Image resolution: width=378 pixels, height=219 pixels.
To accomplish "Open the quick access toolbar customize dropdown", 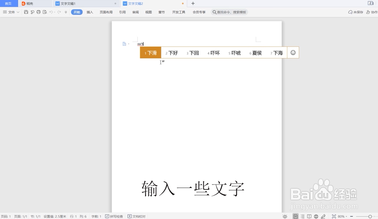I will click(x=65, y=12).
